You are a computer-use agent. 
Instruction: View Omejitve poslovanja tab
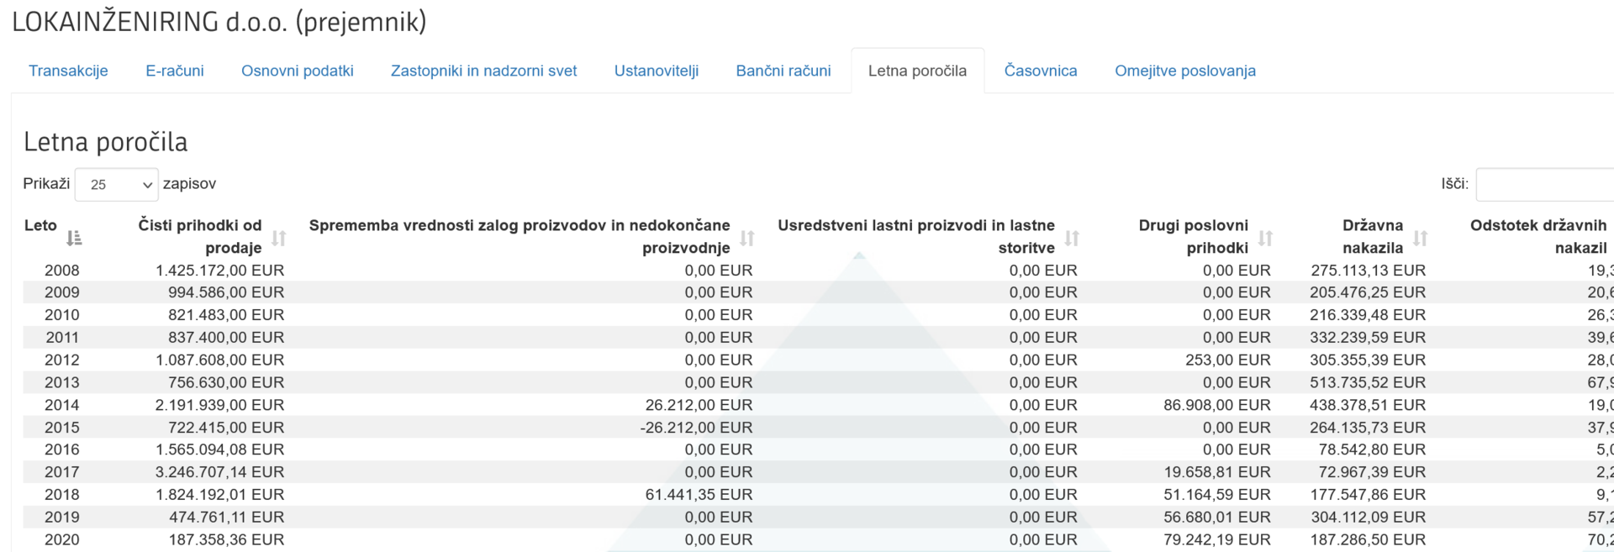(1185, 71)
